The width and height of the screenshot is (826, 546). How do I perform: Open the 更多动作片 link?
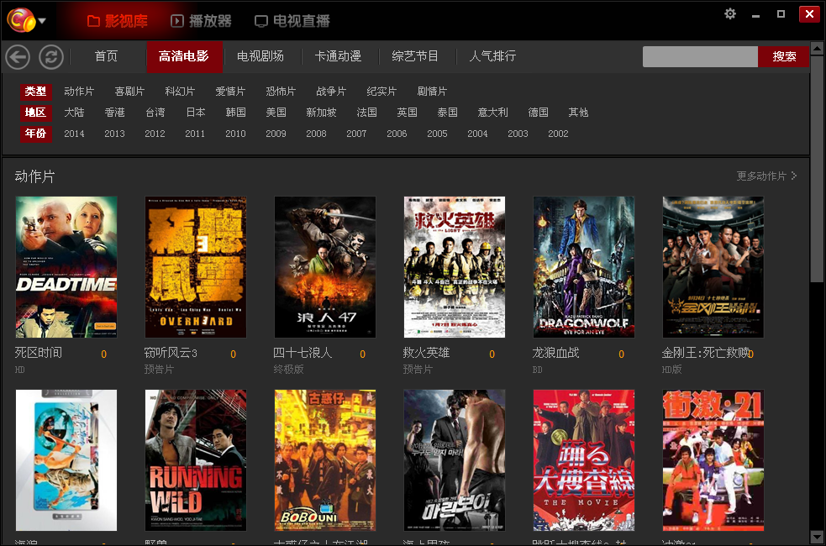coord(766,176)
